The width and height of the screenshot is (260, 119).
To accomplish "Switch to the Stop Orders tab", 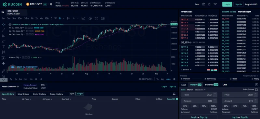I will pyautogui.click(x=23, y=94).
